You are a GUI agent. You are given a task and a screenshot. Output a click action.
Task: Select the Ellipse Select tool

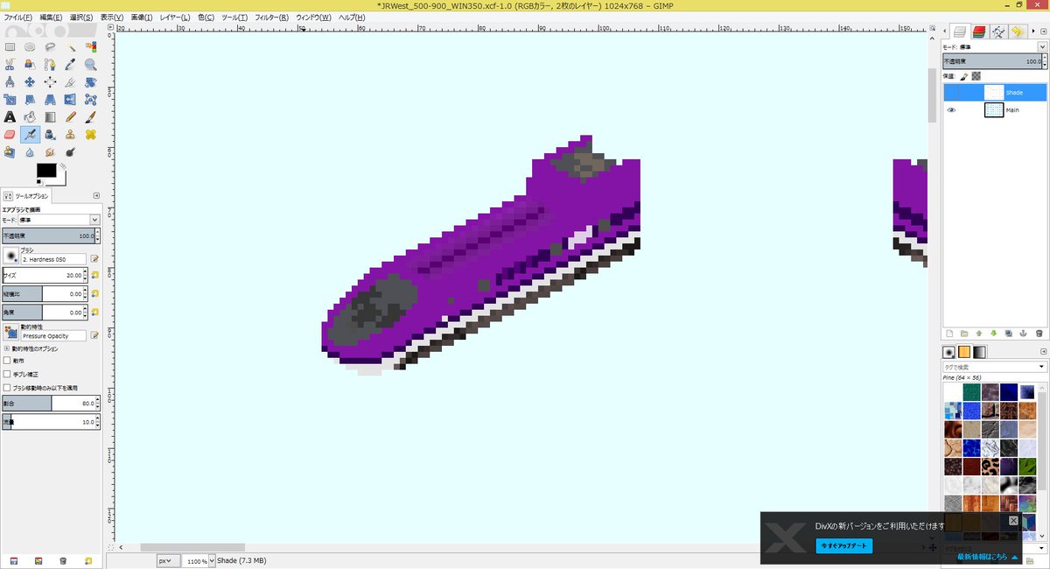point(30,46)
